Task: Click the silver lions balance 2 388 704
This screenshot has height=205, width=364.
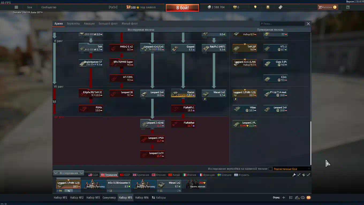Action: [x=216, y=7]
